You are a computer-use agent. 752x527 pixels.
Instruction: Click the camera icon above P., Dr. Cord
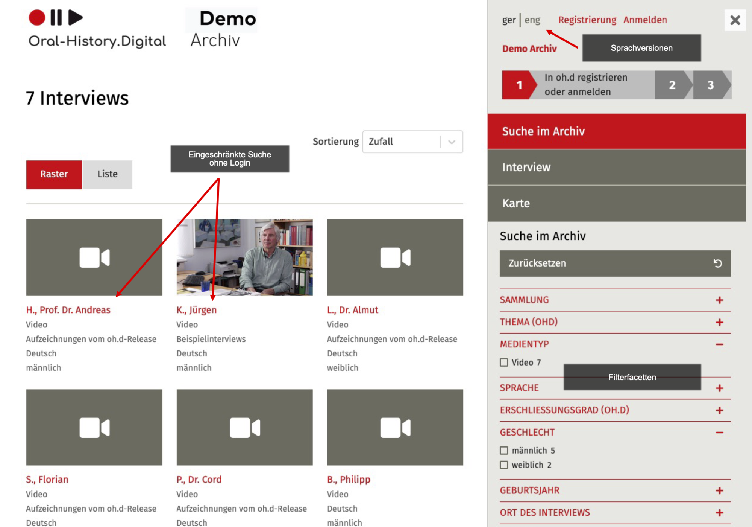pos(244,428)
